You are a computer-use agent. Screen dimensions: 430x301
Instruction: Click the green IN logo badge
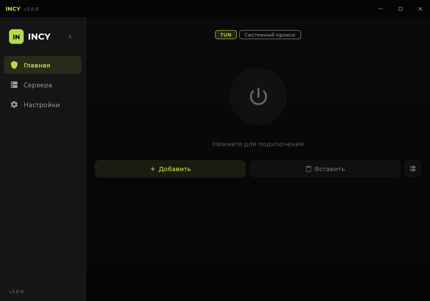click(x=16, y=37)
